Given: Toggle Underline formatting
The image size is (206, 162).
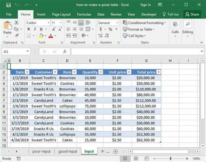Looking at the screenshot, I should [41, 29].
